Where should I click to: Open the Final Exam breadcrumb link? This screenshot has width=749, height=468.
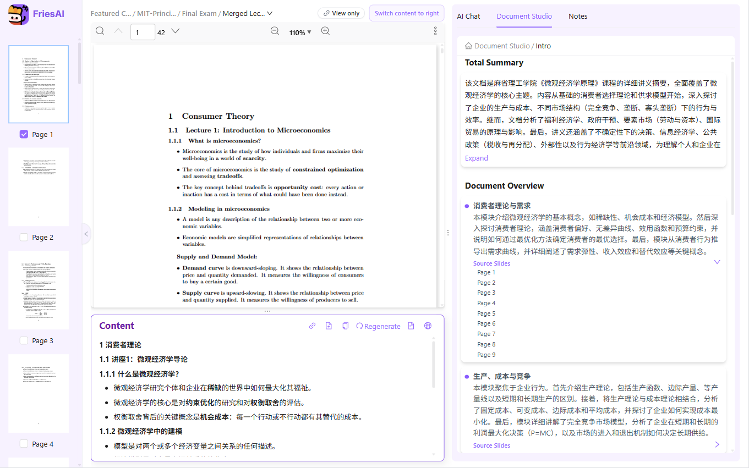click(x=199, y=13)
